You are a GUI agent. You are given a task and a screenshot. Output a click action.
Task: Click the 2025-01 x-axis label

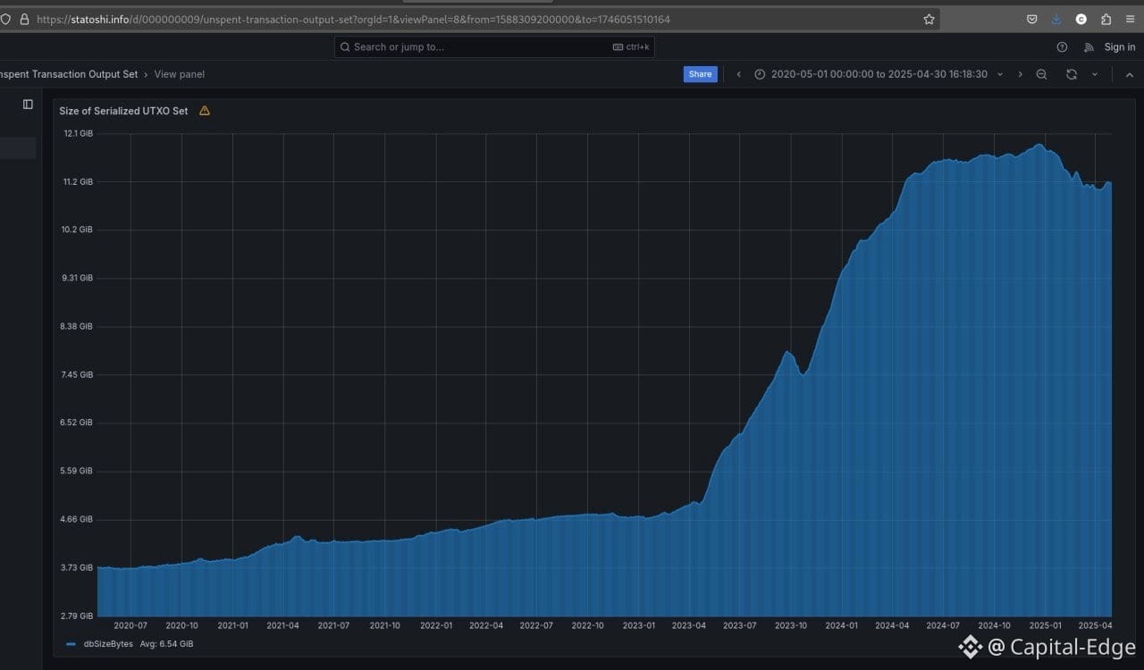1045,626
